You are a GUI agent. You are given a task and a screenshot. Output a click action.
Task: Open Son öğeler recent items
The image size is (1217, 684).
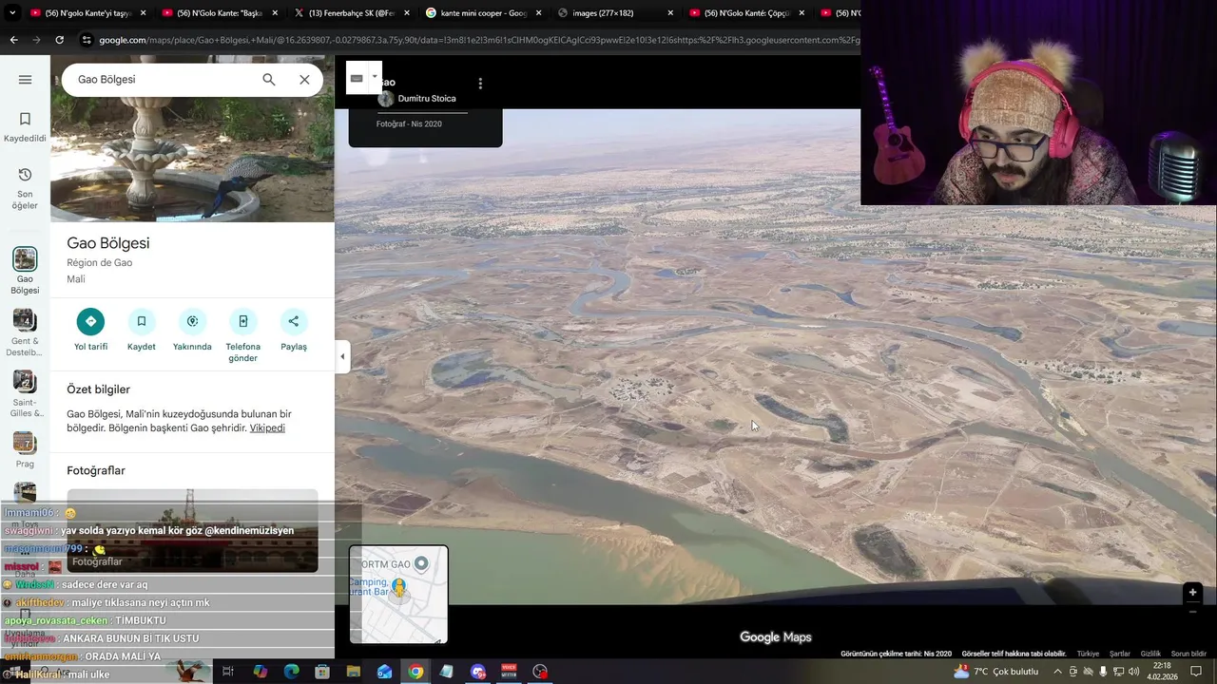(x=25, y=187)
